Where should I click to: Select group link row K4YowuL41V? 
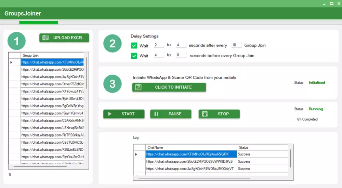pos(52,91)
